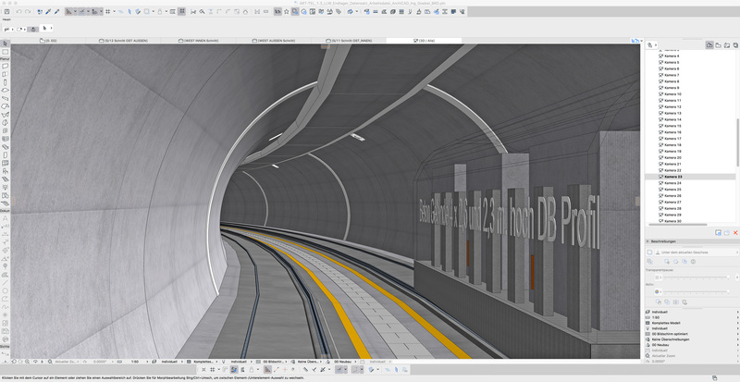The height and width of the screenshot is (382, 740).
Task: Open the View Map icon in navigator
Action: 717,44
